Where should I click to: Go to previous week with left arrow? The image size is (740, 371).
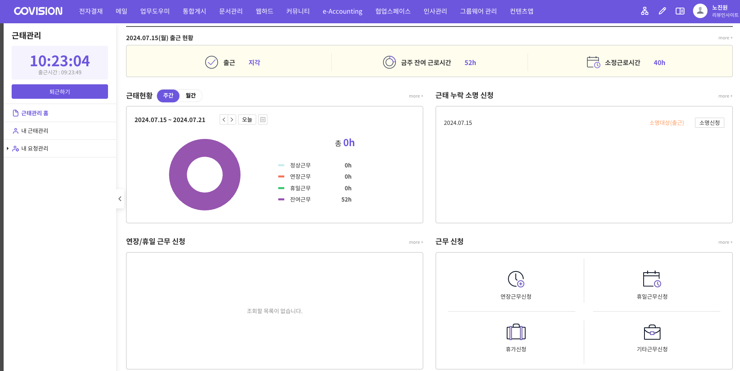click(224, 120)
